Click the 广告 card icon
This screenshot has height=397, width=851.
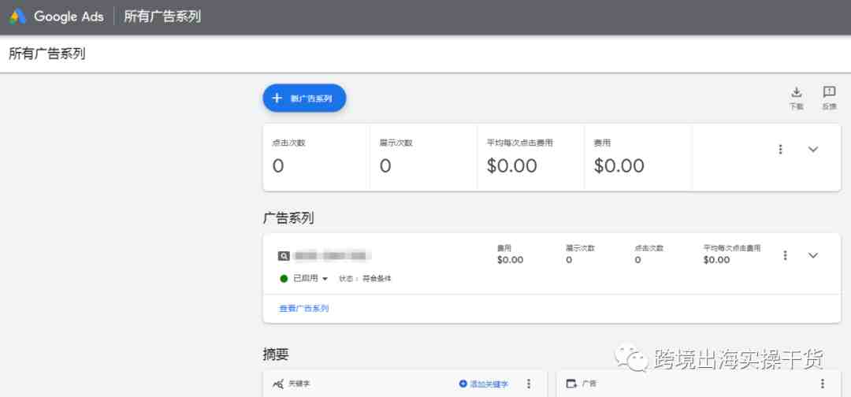[x=571, y=384]
